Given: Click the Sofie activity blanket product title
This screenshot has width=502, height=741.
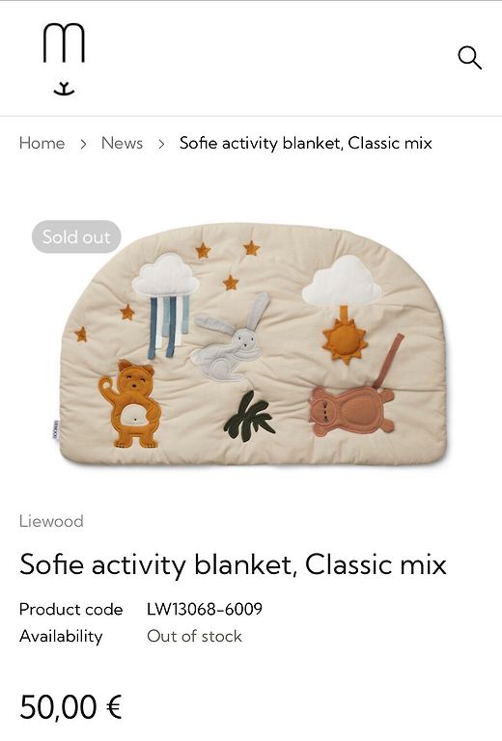Looking at the screenshot, I should 233,564.
